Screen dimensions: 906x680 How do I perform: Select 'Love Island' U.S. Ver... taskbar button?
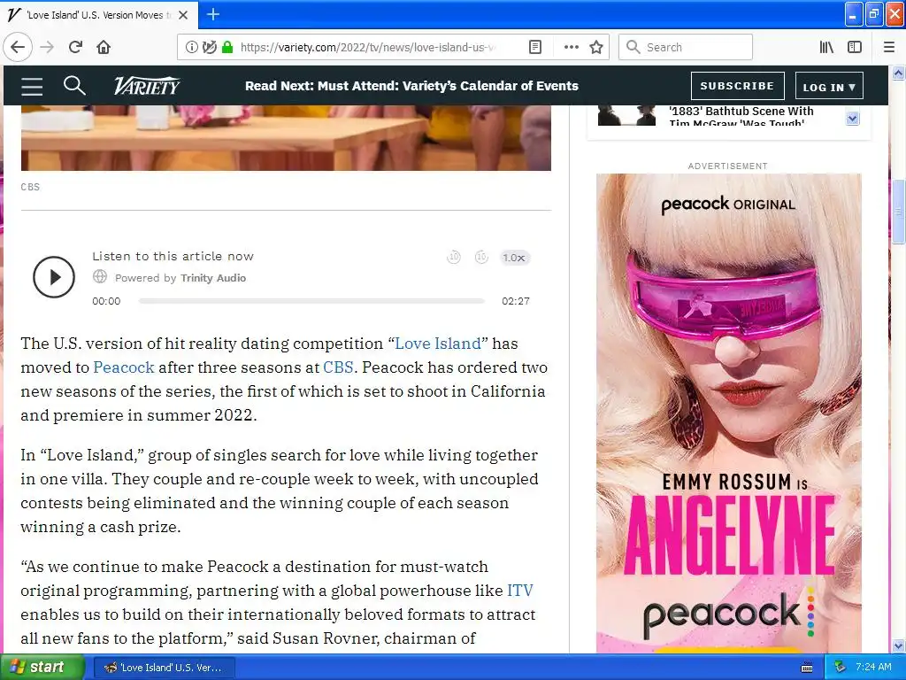pos(164,668)
